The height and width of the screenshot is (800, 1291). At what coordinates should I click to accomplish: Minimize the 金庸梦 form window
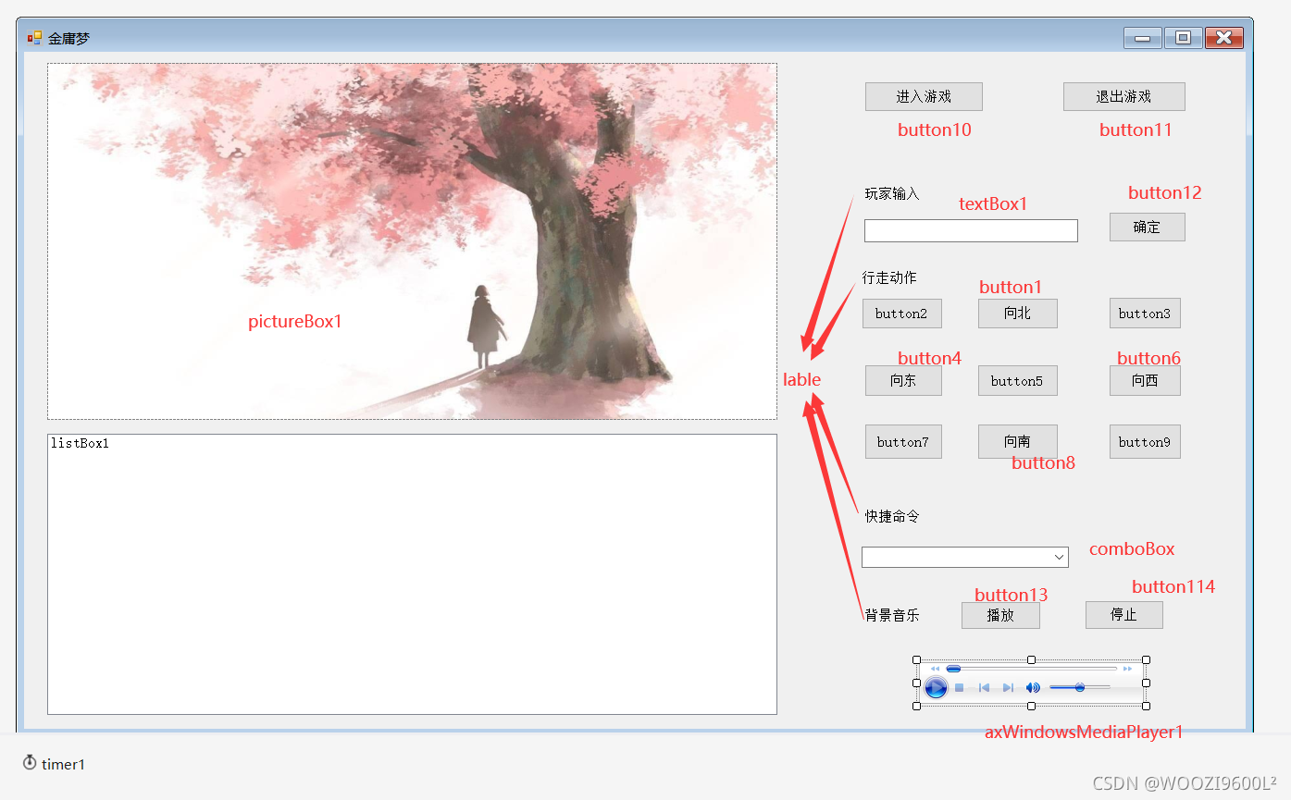click(x=1143, y=38)
